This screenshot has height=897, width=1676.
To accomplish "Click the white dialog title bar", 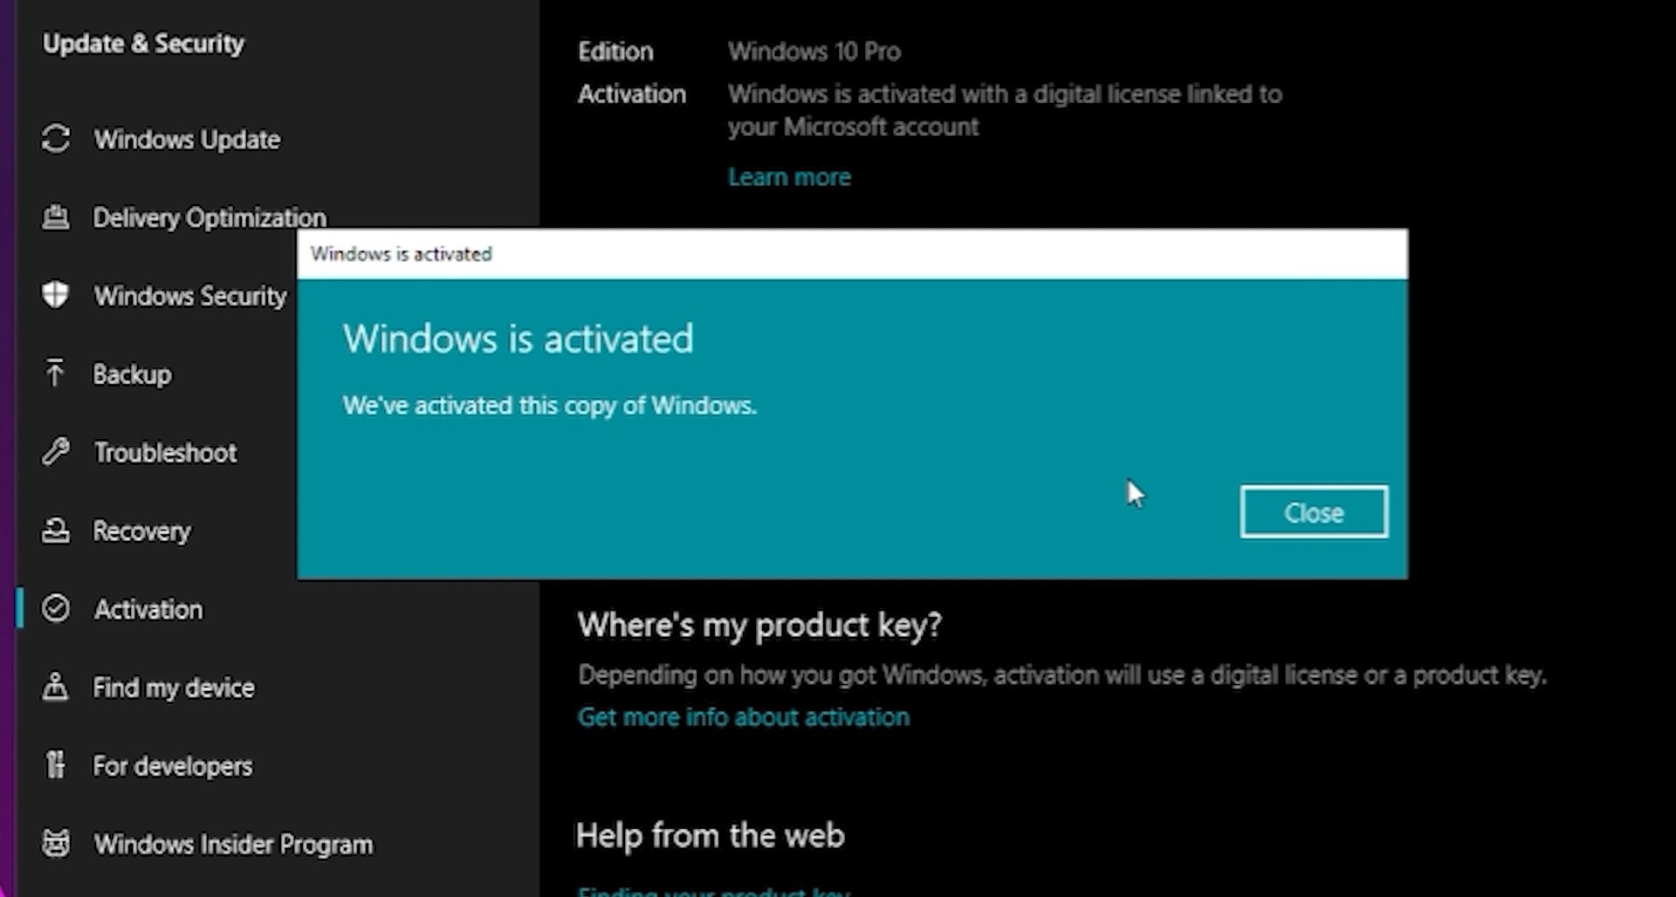I will tap(851, 254).
